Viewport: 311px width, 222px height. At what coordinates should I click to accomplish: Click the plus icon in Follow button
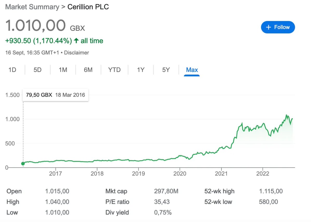point(268,27)
